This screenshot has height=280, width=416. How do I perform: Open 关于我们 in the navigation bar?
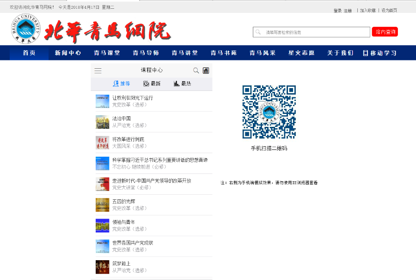click(x=340, y=53)
